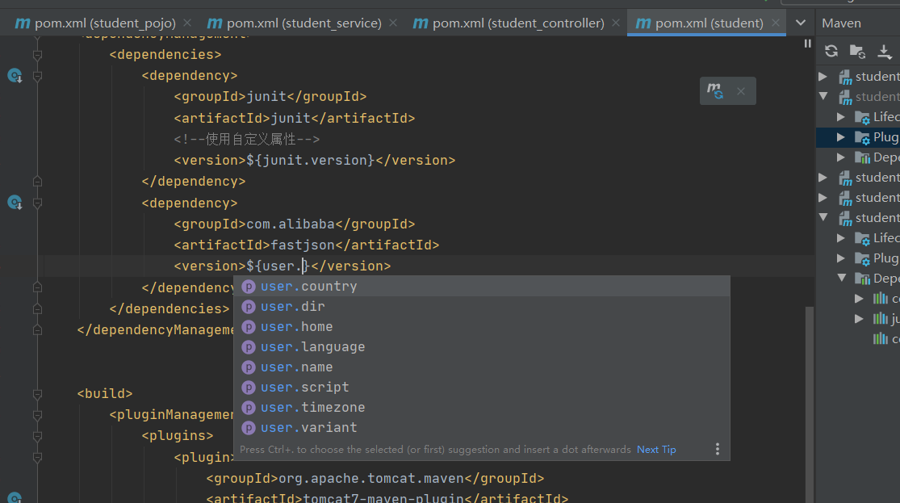Choose user.variant completion suggestion
The width and height of the screenshot is (900, 503).
[x=482, y=427]
